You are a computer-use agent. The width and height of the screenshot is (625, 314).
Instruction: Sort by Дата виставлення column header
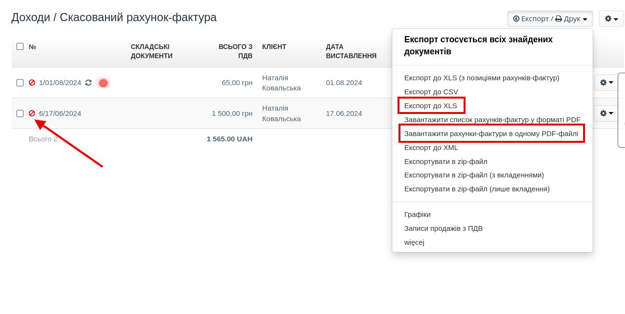(351, 51)
